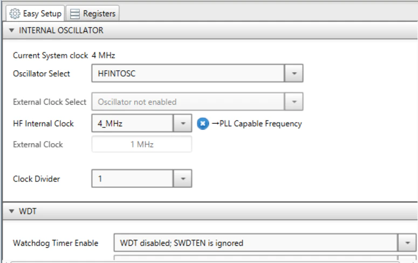Open the Clock Divider dropdown arrow
Viewport: 418px width, 263px height.
(183, 178)
